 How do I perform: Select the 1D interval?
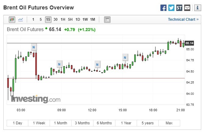point(78,20)
